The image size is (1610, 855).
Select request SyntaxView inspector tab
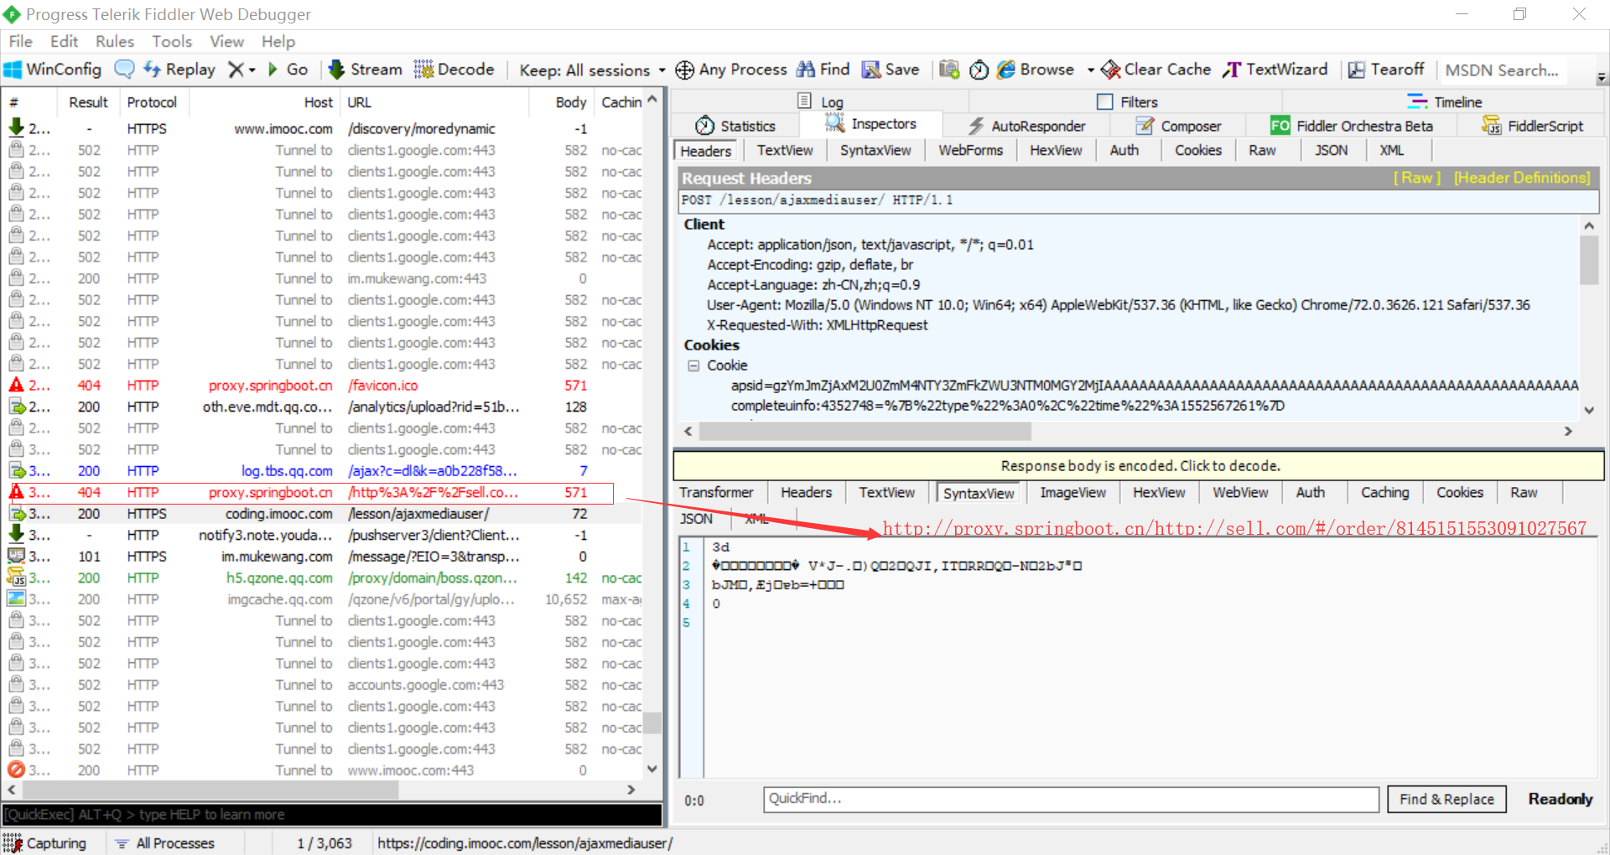point(875,150)
